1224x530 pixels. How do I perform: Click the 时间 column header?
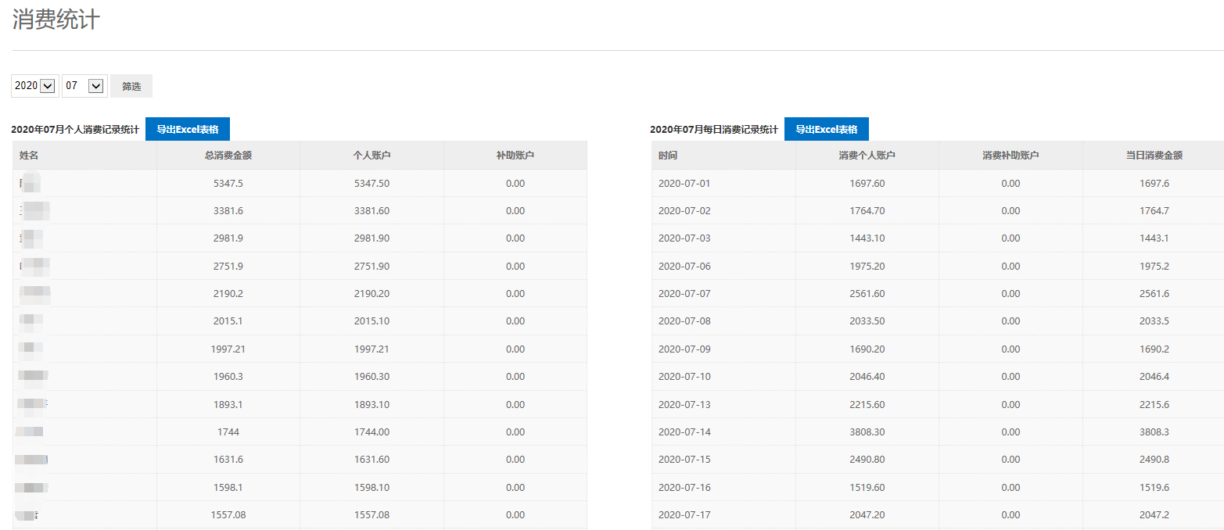pos(668,156)
